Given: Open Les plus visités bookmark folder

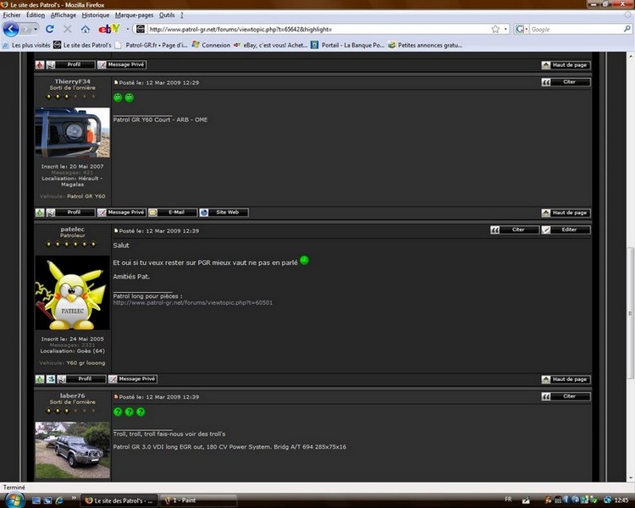Looking at the screenshot, I should [x=27, y=45].
